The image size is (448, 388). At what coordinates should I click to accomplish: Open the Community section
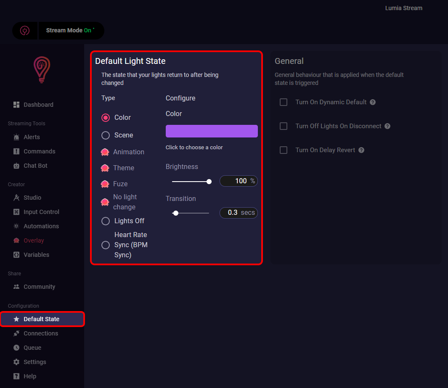coord(39,287)
